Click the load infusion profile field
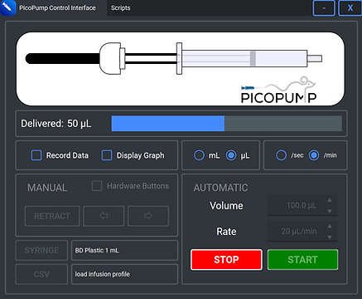The height and width of the screenshot is (299, 362). pos(124,274)
